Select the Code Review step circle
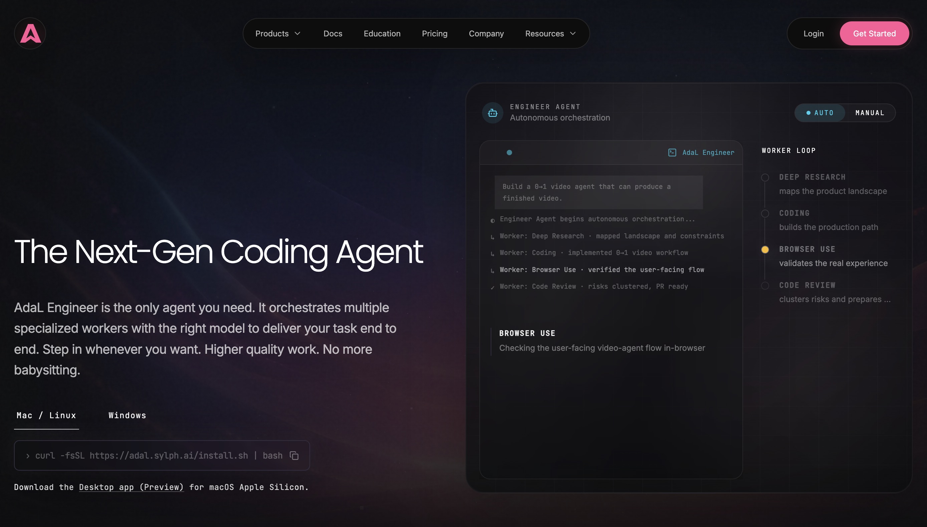Image resolution: width=927 pixels, height=527 pixels. pos(765,286)
